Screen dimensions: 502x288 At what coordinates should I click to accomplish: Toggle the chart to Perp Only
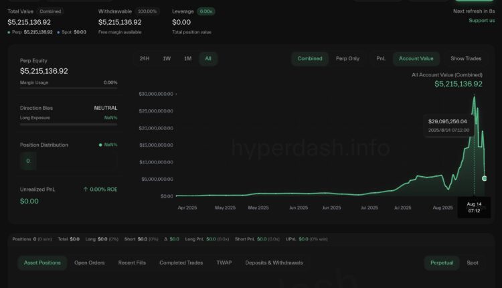tap(347, 59)
